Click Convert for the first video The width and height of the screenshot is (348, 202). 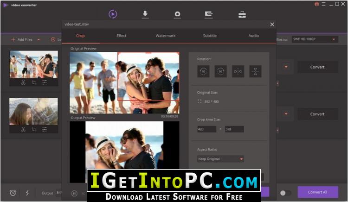pos(317,67)
